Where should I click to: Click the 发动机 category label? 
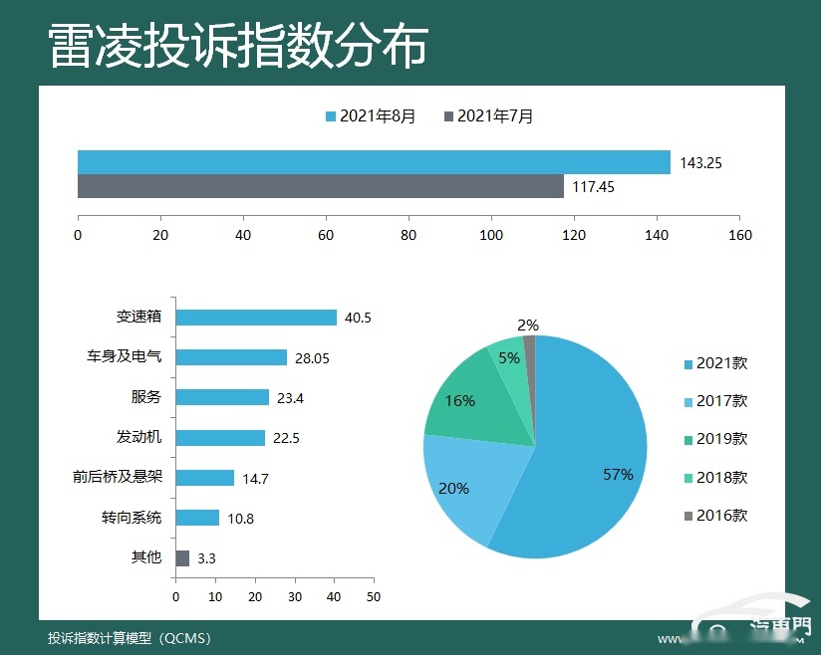click(138, 436)
